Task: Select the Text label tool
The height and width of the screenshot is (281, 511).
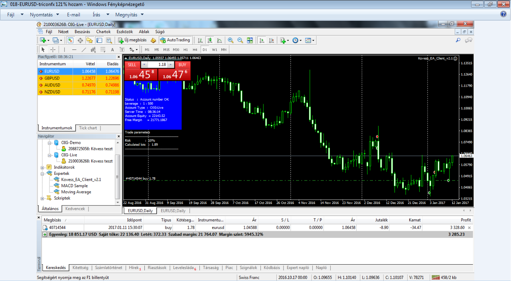Action: click(x=112, y=50)
